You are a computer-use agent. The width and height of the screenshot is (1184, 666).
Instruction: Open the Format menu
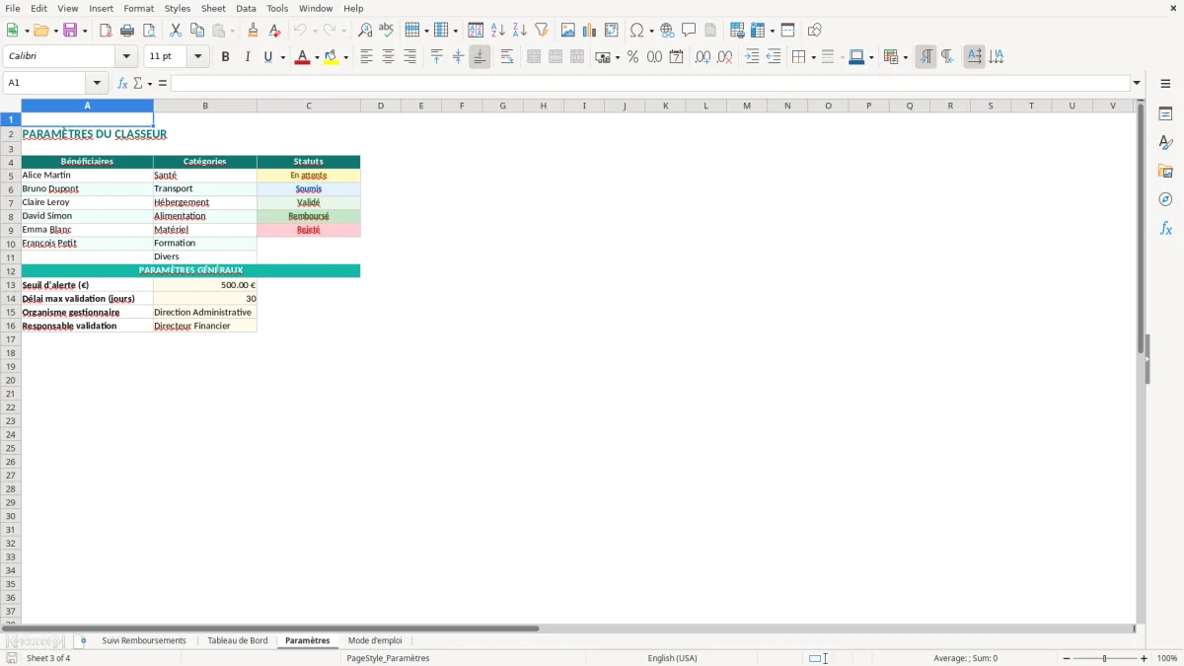(138, 9)
